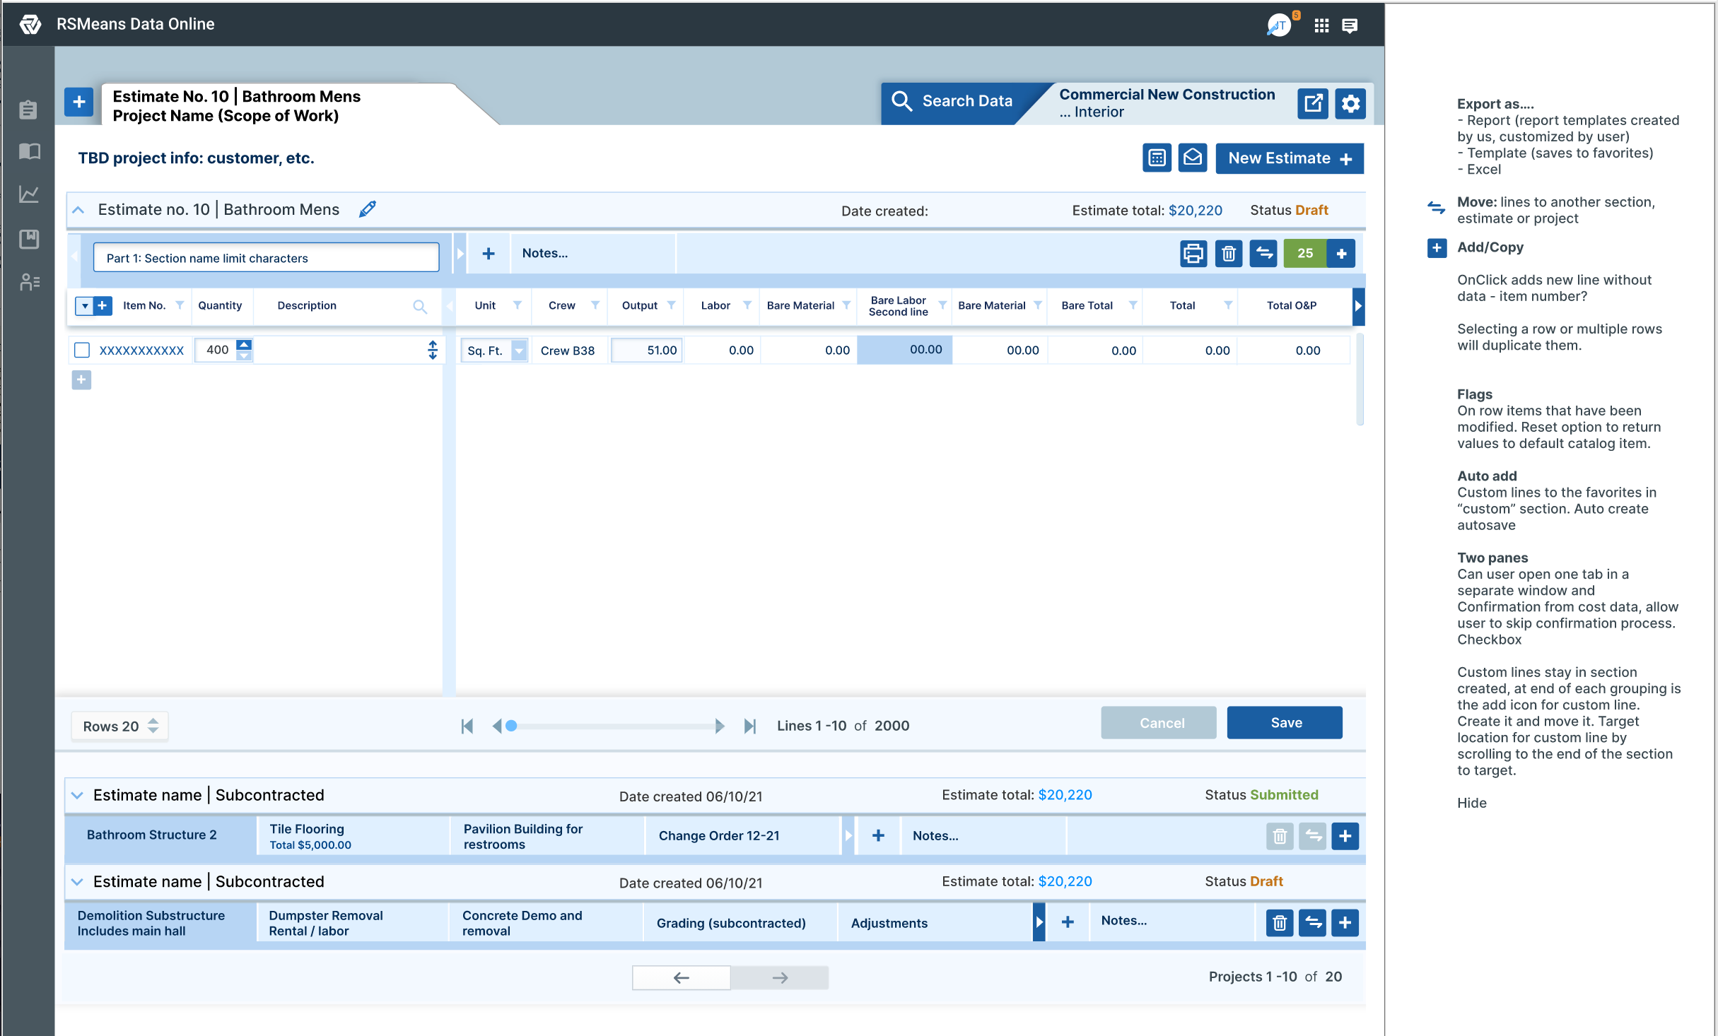Open the Tile Flooring section tab
Viewport: 1718px width, 1036px height.
tap(352, 836)
